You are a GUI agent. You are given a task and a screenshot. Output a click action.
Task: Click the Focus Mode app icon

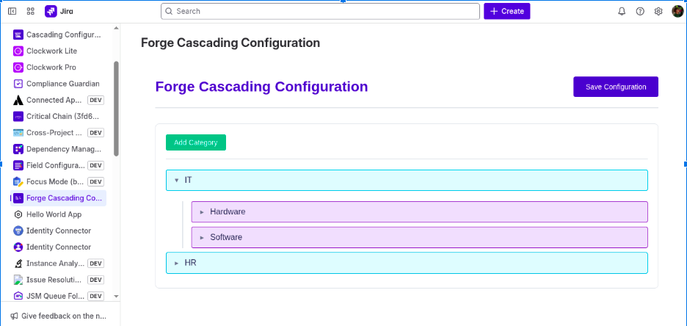point(18,182)
